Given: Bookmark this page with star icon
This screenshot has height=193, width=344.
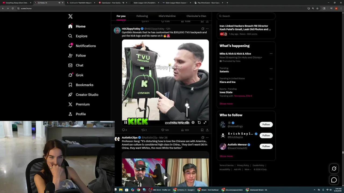Looking at the screenshot, I should click(x=317, y=8).
